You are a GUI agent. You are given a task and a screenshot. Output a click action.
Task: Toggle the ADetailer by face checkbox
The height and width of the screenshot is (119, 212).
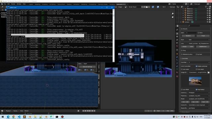coord(182,54)
